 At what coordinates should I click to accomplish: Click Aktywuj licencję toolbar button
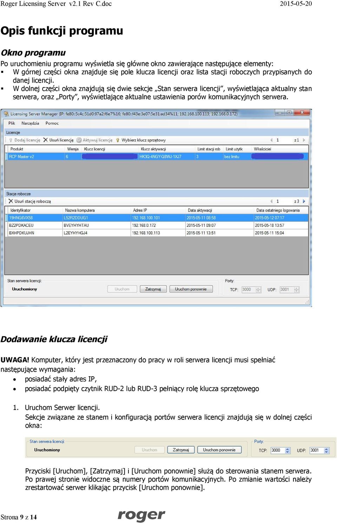pyautogui.click(x=94, y=140)
